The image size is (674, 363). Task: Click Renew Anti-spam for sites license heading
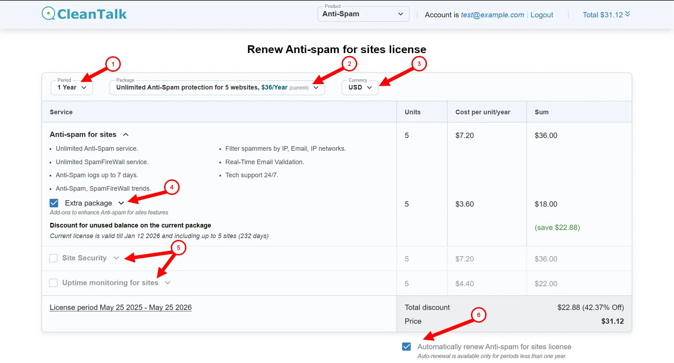(337, 50)
